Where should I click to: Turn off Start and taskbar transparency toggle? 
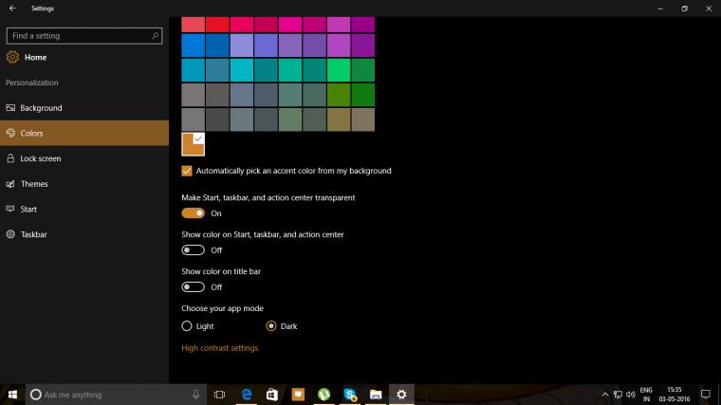(x=194, y=213)
